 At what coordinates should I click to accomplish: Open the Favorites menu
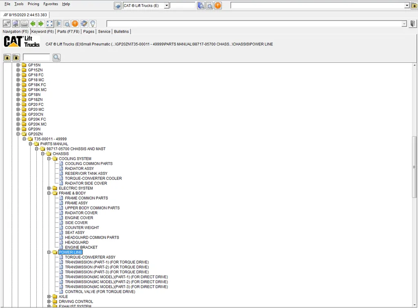click(x=51, y=4)
